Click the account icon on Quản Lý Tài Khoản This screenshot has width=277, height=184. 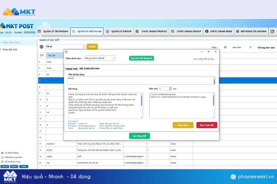point(39,31)
